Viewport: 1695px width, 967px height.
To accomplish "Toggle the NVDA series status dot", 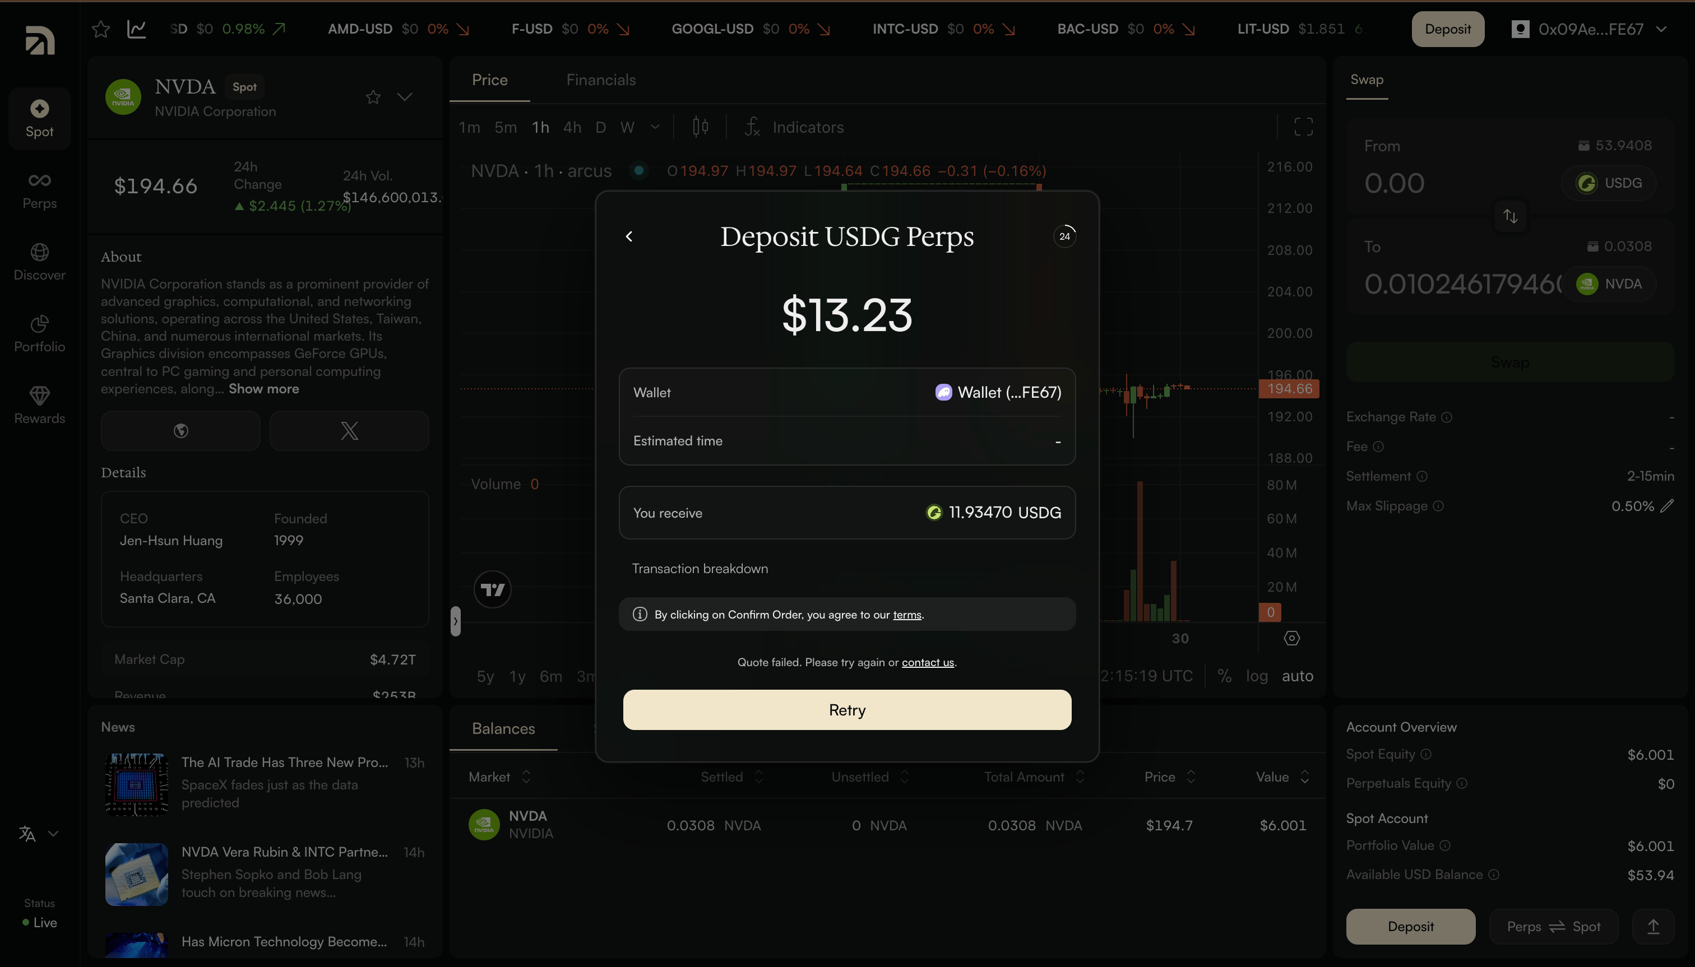I will point(638,171).
